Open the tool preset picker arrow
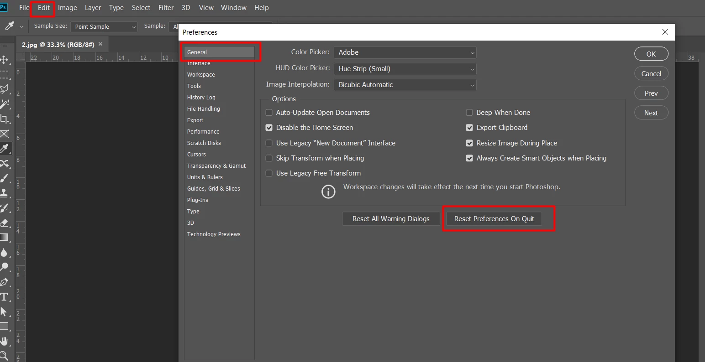The image size is (705, 362). click(21, 27)
